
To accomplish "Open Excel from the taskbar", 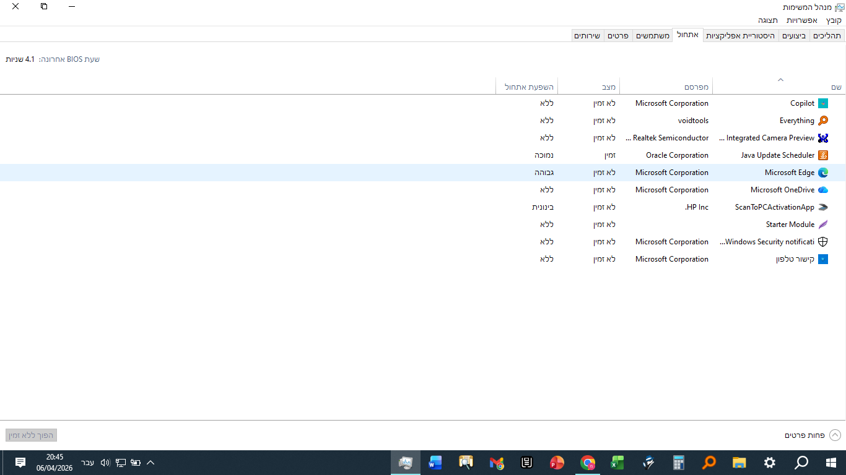I will (617, 463).
